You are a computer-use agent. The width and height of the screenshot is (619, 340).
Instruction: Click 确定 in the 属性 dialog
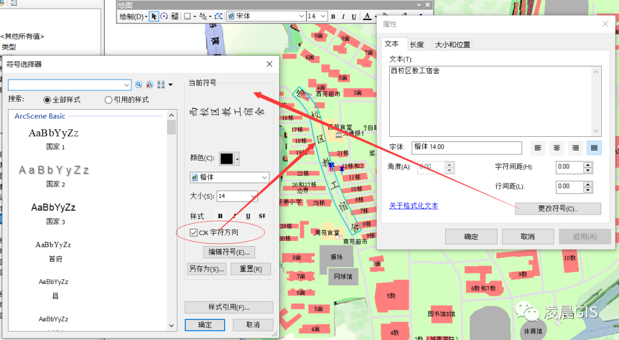pos(471,236)
